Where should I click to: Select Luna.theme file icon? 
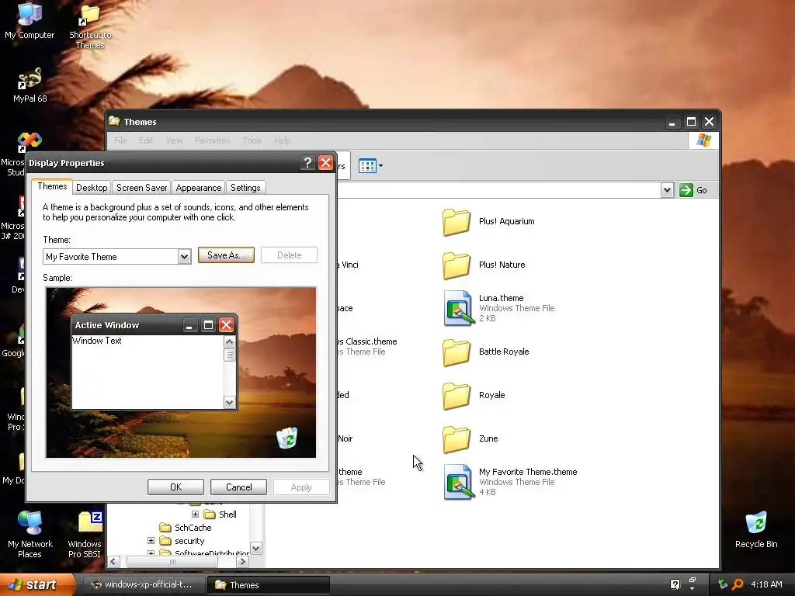tap(458, 308)
